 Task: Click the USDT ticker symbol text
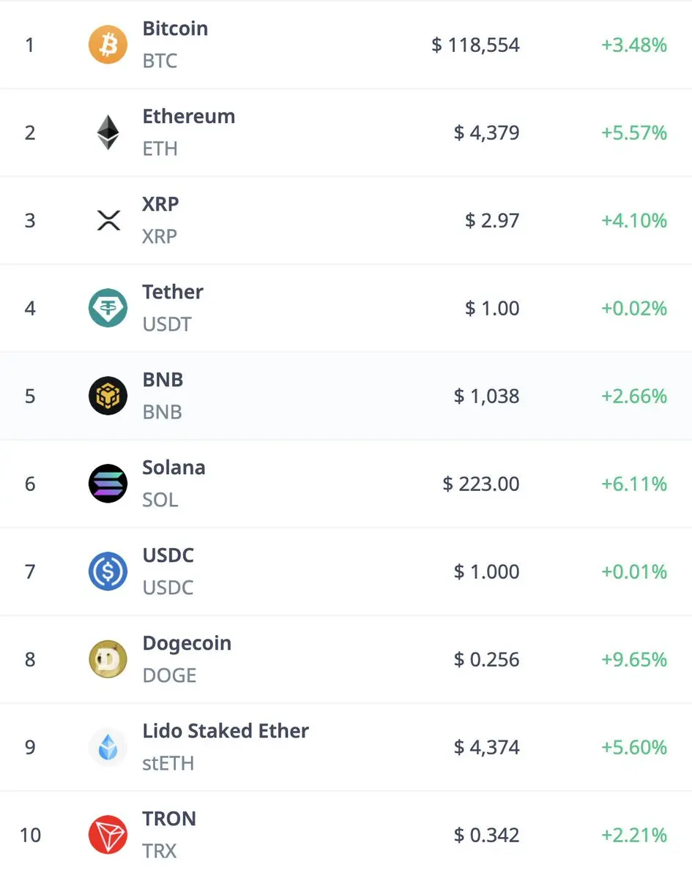[167, 324]
